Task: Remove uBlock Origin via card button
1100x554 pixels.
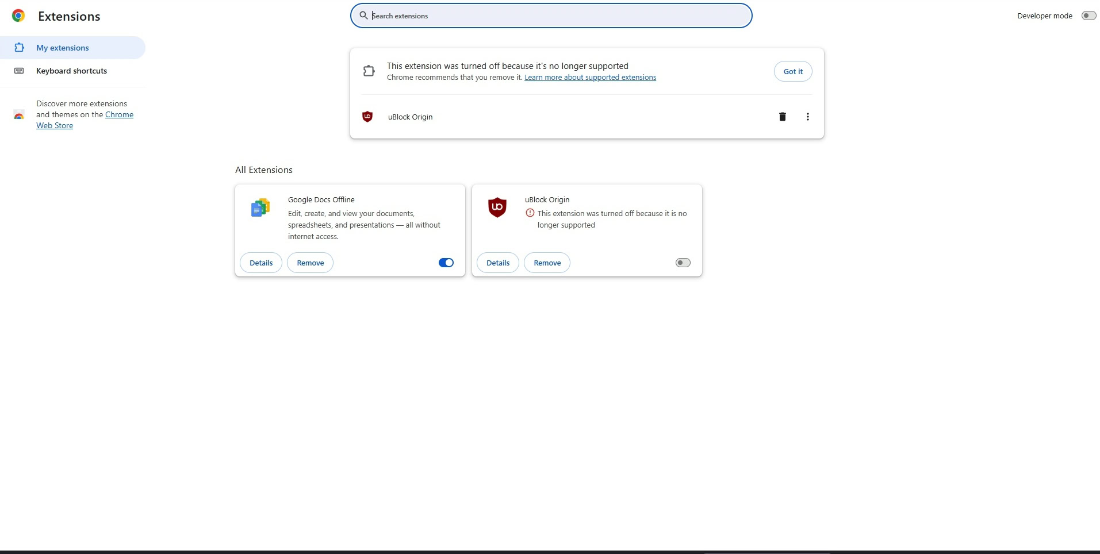Action: (x=547, y=263)
